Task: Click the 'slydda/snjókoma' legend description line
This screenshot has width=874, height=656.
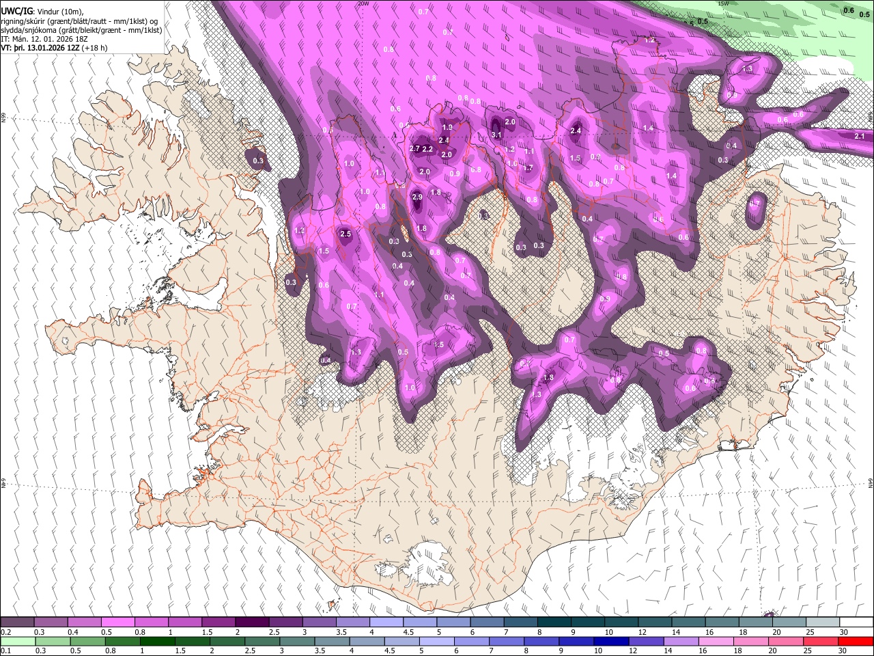Action: pos(81,30)
